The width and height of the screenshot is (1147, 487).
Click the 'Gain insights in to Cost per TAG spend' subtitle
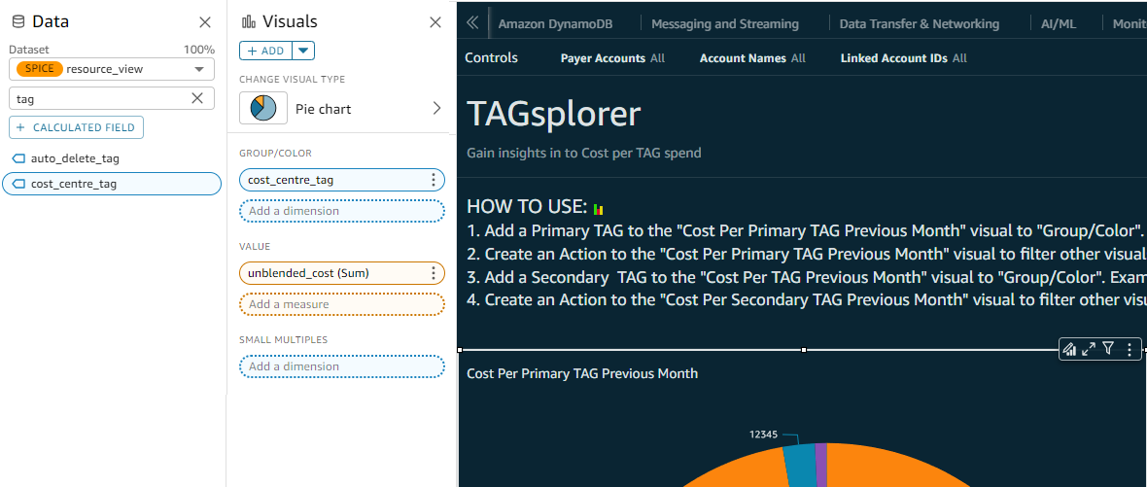(584, 153)
